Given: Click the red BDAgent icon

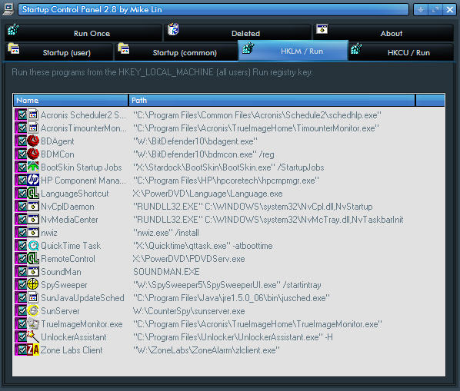Looking at the screenshot, I should coord(33,141).
